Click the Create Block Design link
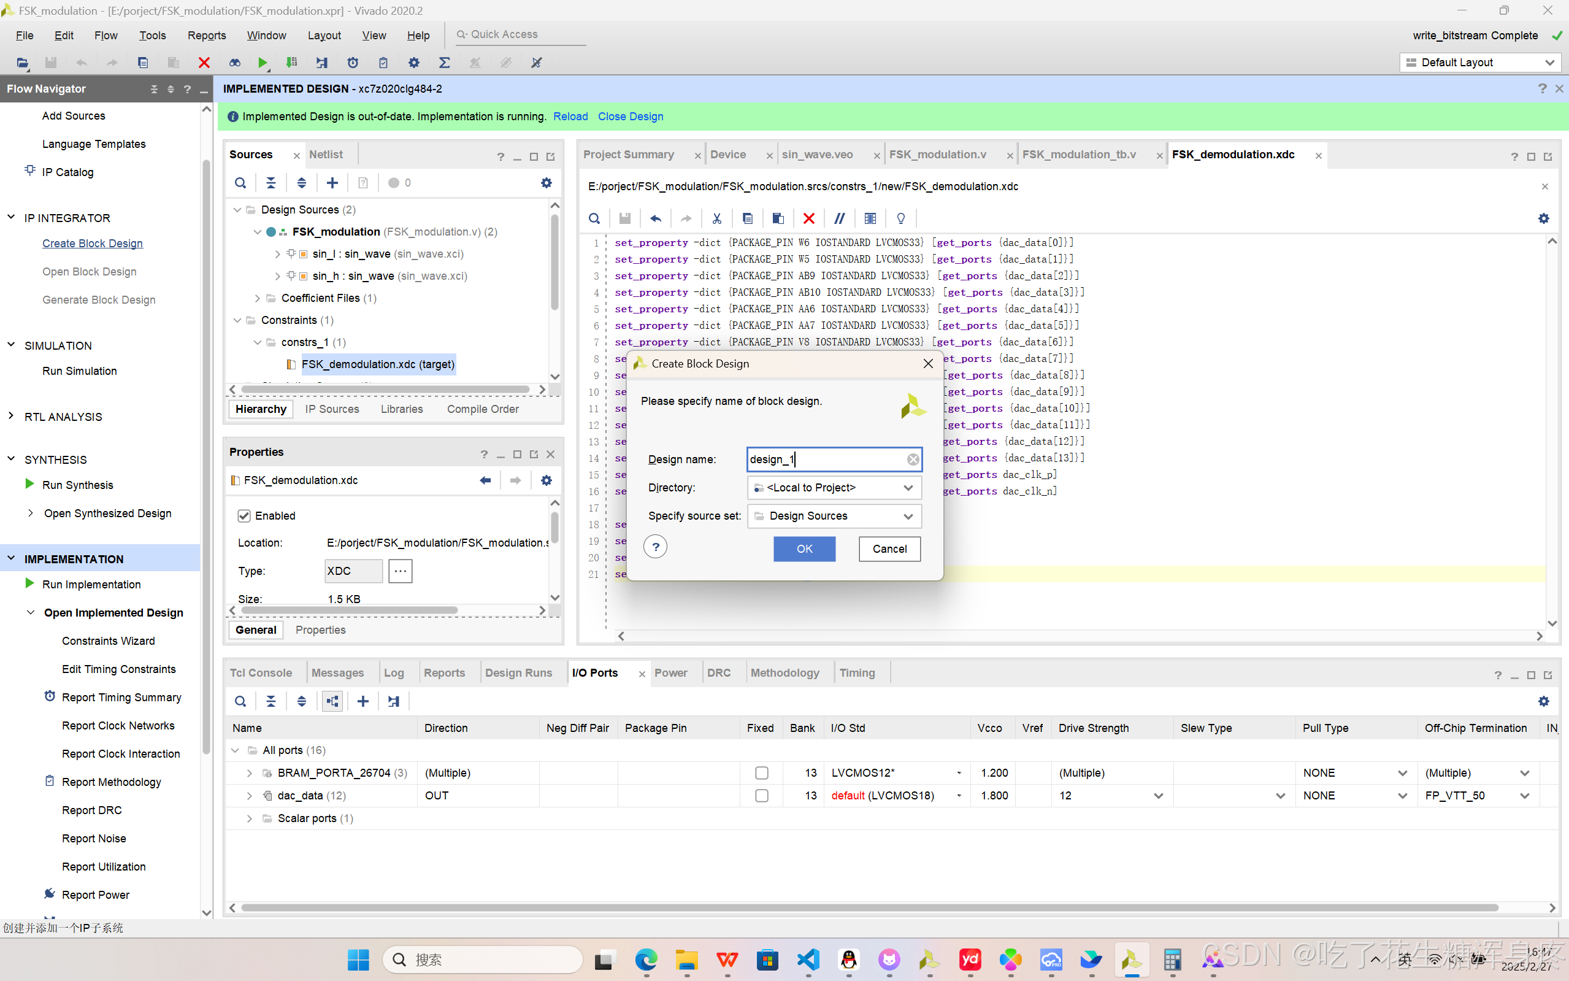1569x981 pixels. [93, 244]
